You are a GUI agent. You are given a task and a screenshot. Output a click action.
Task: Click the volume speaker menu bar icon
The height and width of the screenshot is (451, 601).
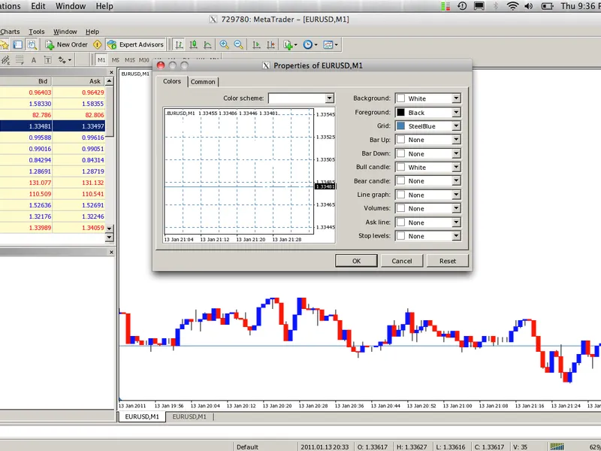tap(529, 6)
